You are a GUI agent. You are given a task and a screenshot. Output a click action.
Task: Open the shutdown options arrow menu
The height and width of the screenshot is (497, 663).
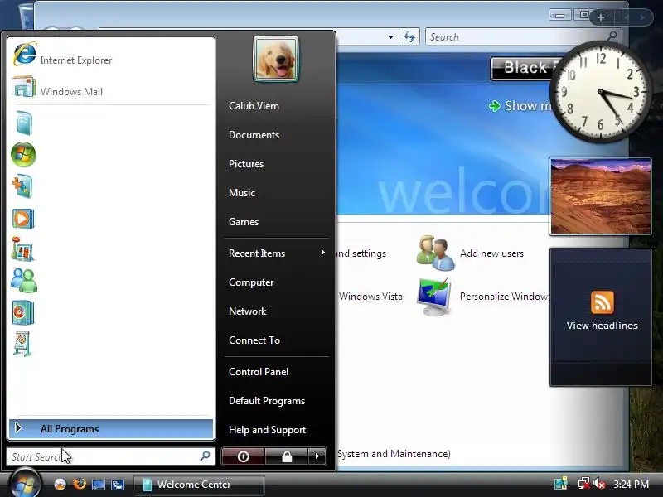tap(317, 456)
